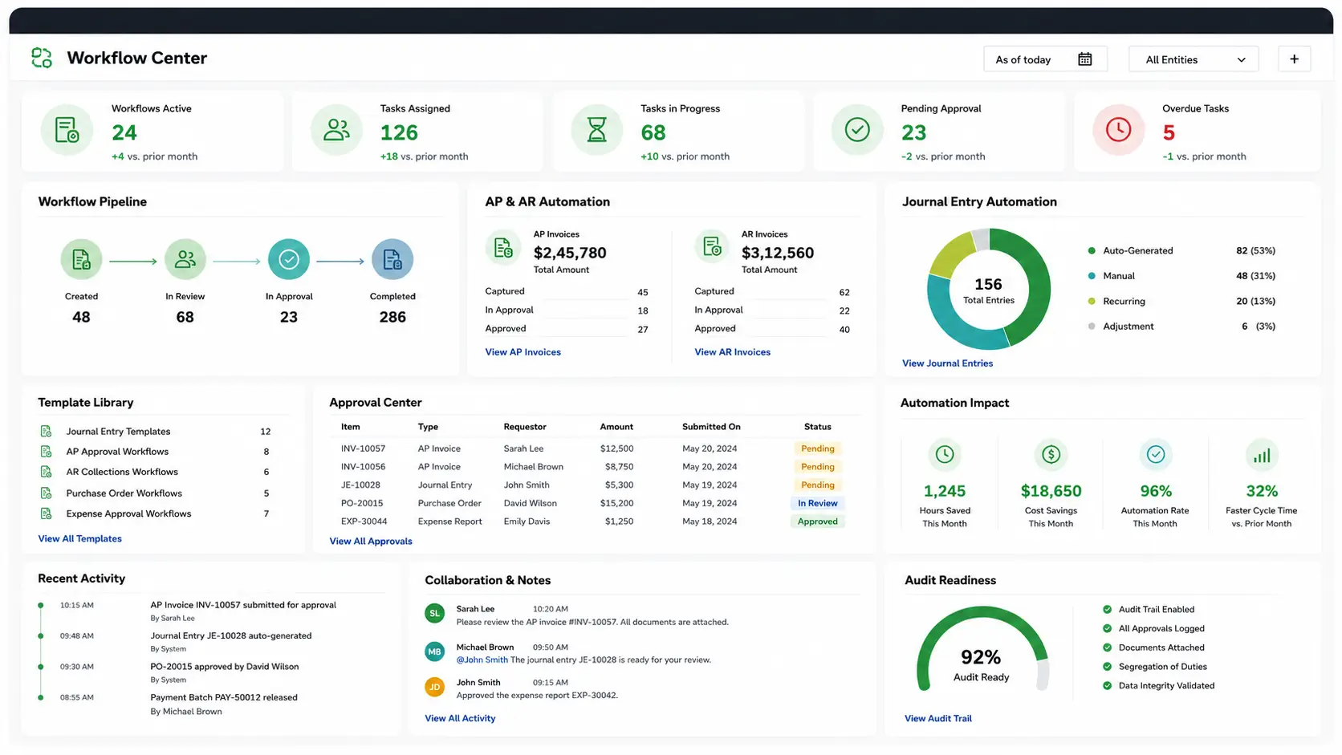Click the In Review status badge
Viewport: 1342px width, 755px height.
[x=818, y=504]
